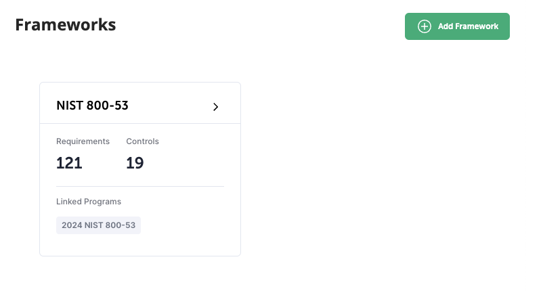
Task: Click the plus circle icon in Add Framework
Action: [425, 26]
